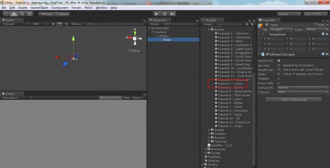Switch to the Hierarchy tab

tap(159, 20)
